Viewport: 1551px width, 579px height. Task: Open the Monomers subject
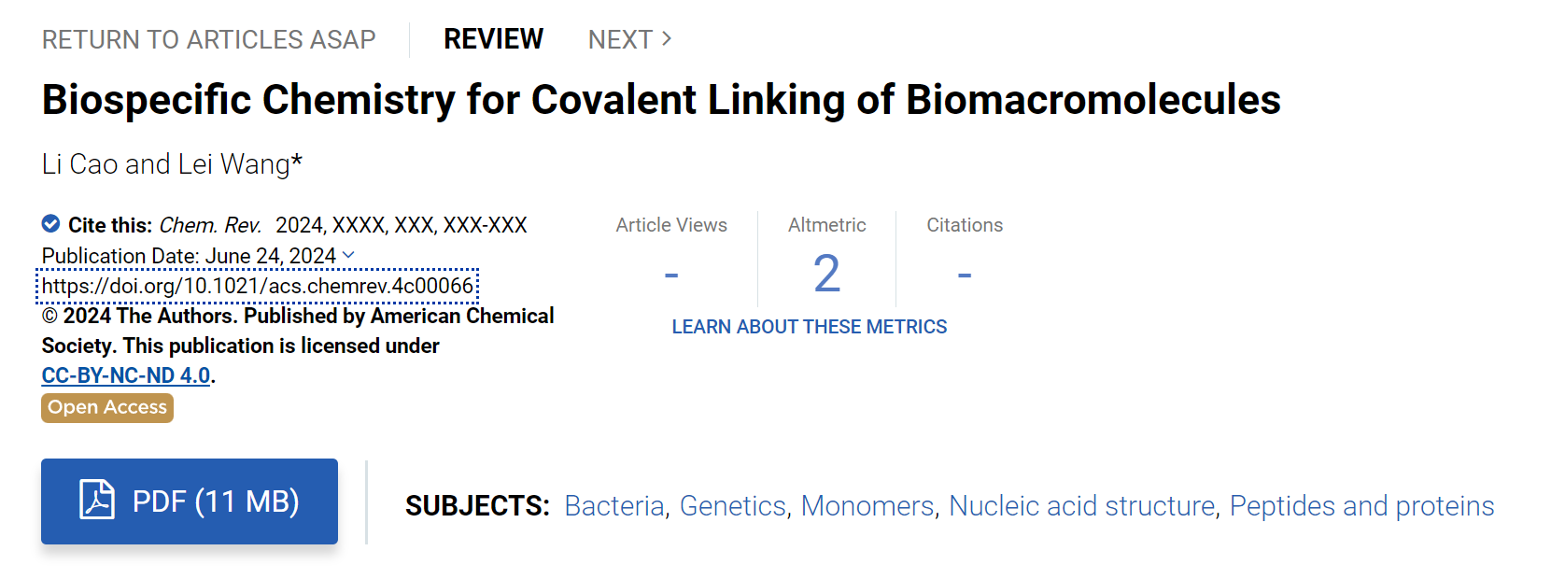pos(867,506)
